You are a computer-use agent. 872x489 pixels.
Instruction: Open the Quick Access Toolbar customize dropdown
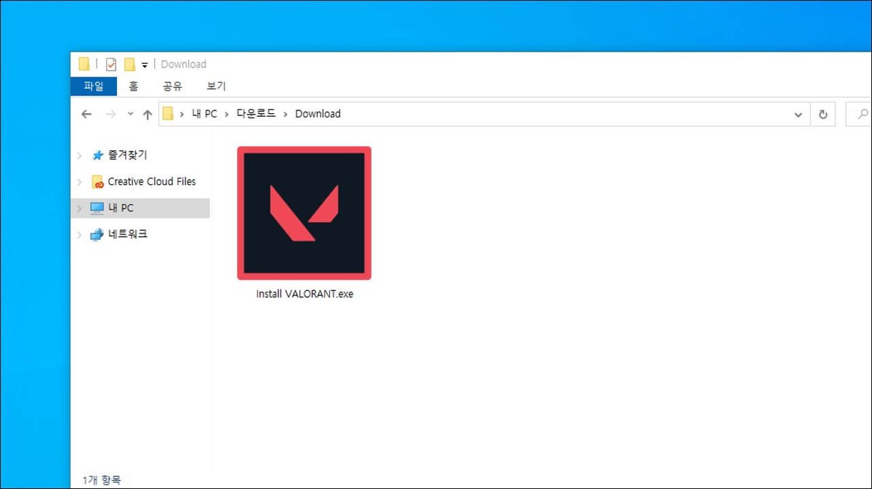(145, 65)
